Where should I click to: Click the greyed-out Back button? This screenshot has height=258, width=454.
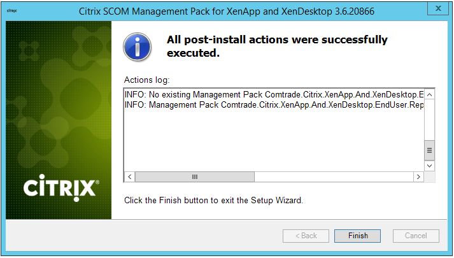coord(306,236)
